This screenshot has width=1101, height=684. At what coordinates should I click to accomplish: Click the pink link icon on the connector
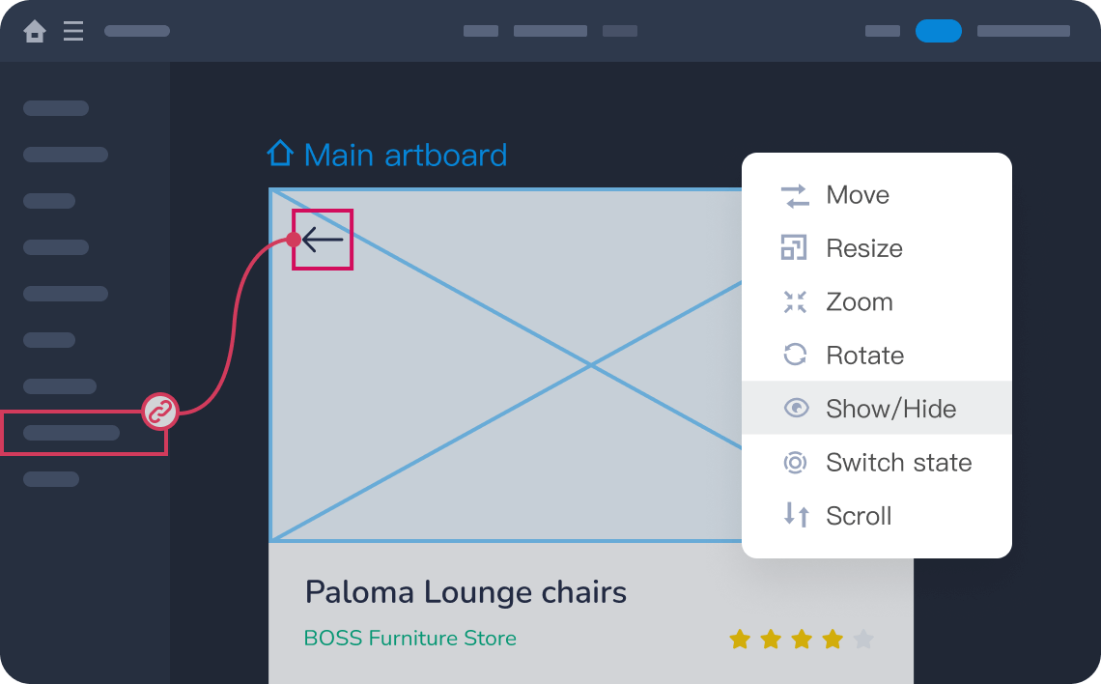(x=160, y=412)
